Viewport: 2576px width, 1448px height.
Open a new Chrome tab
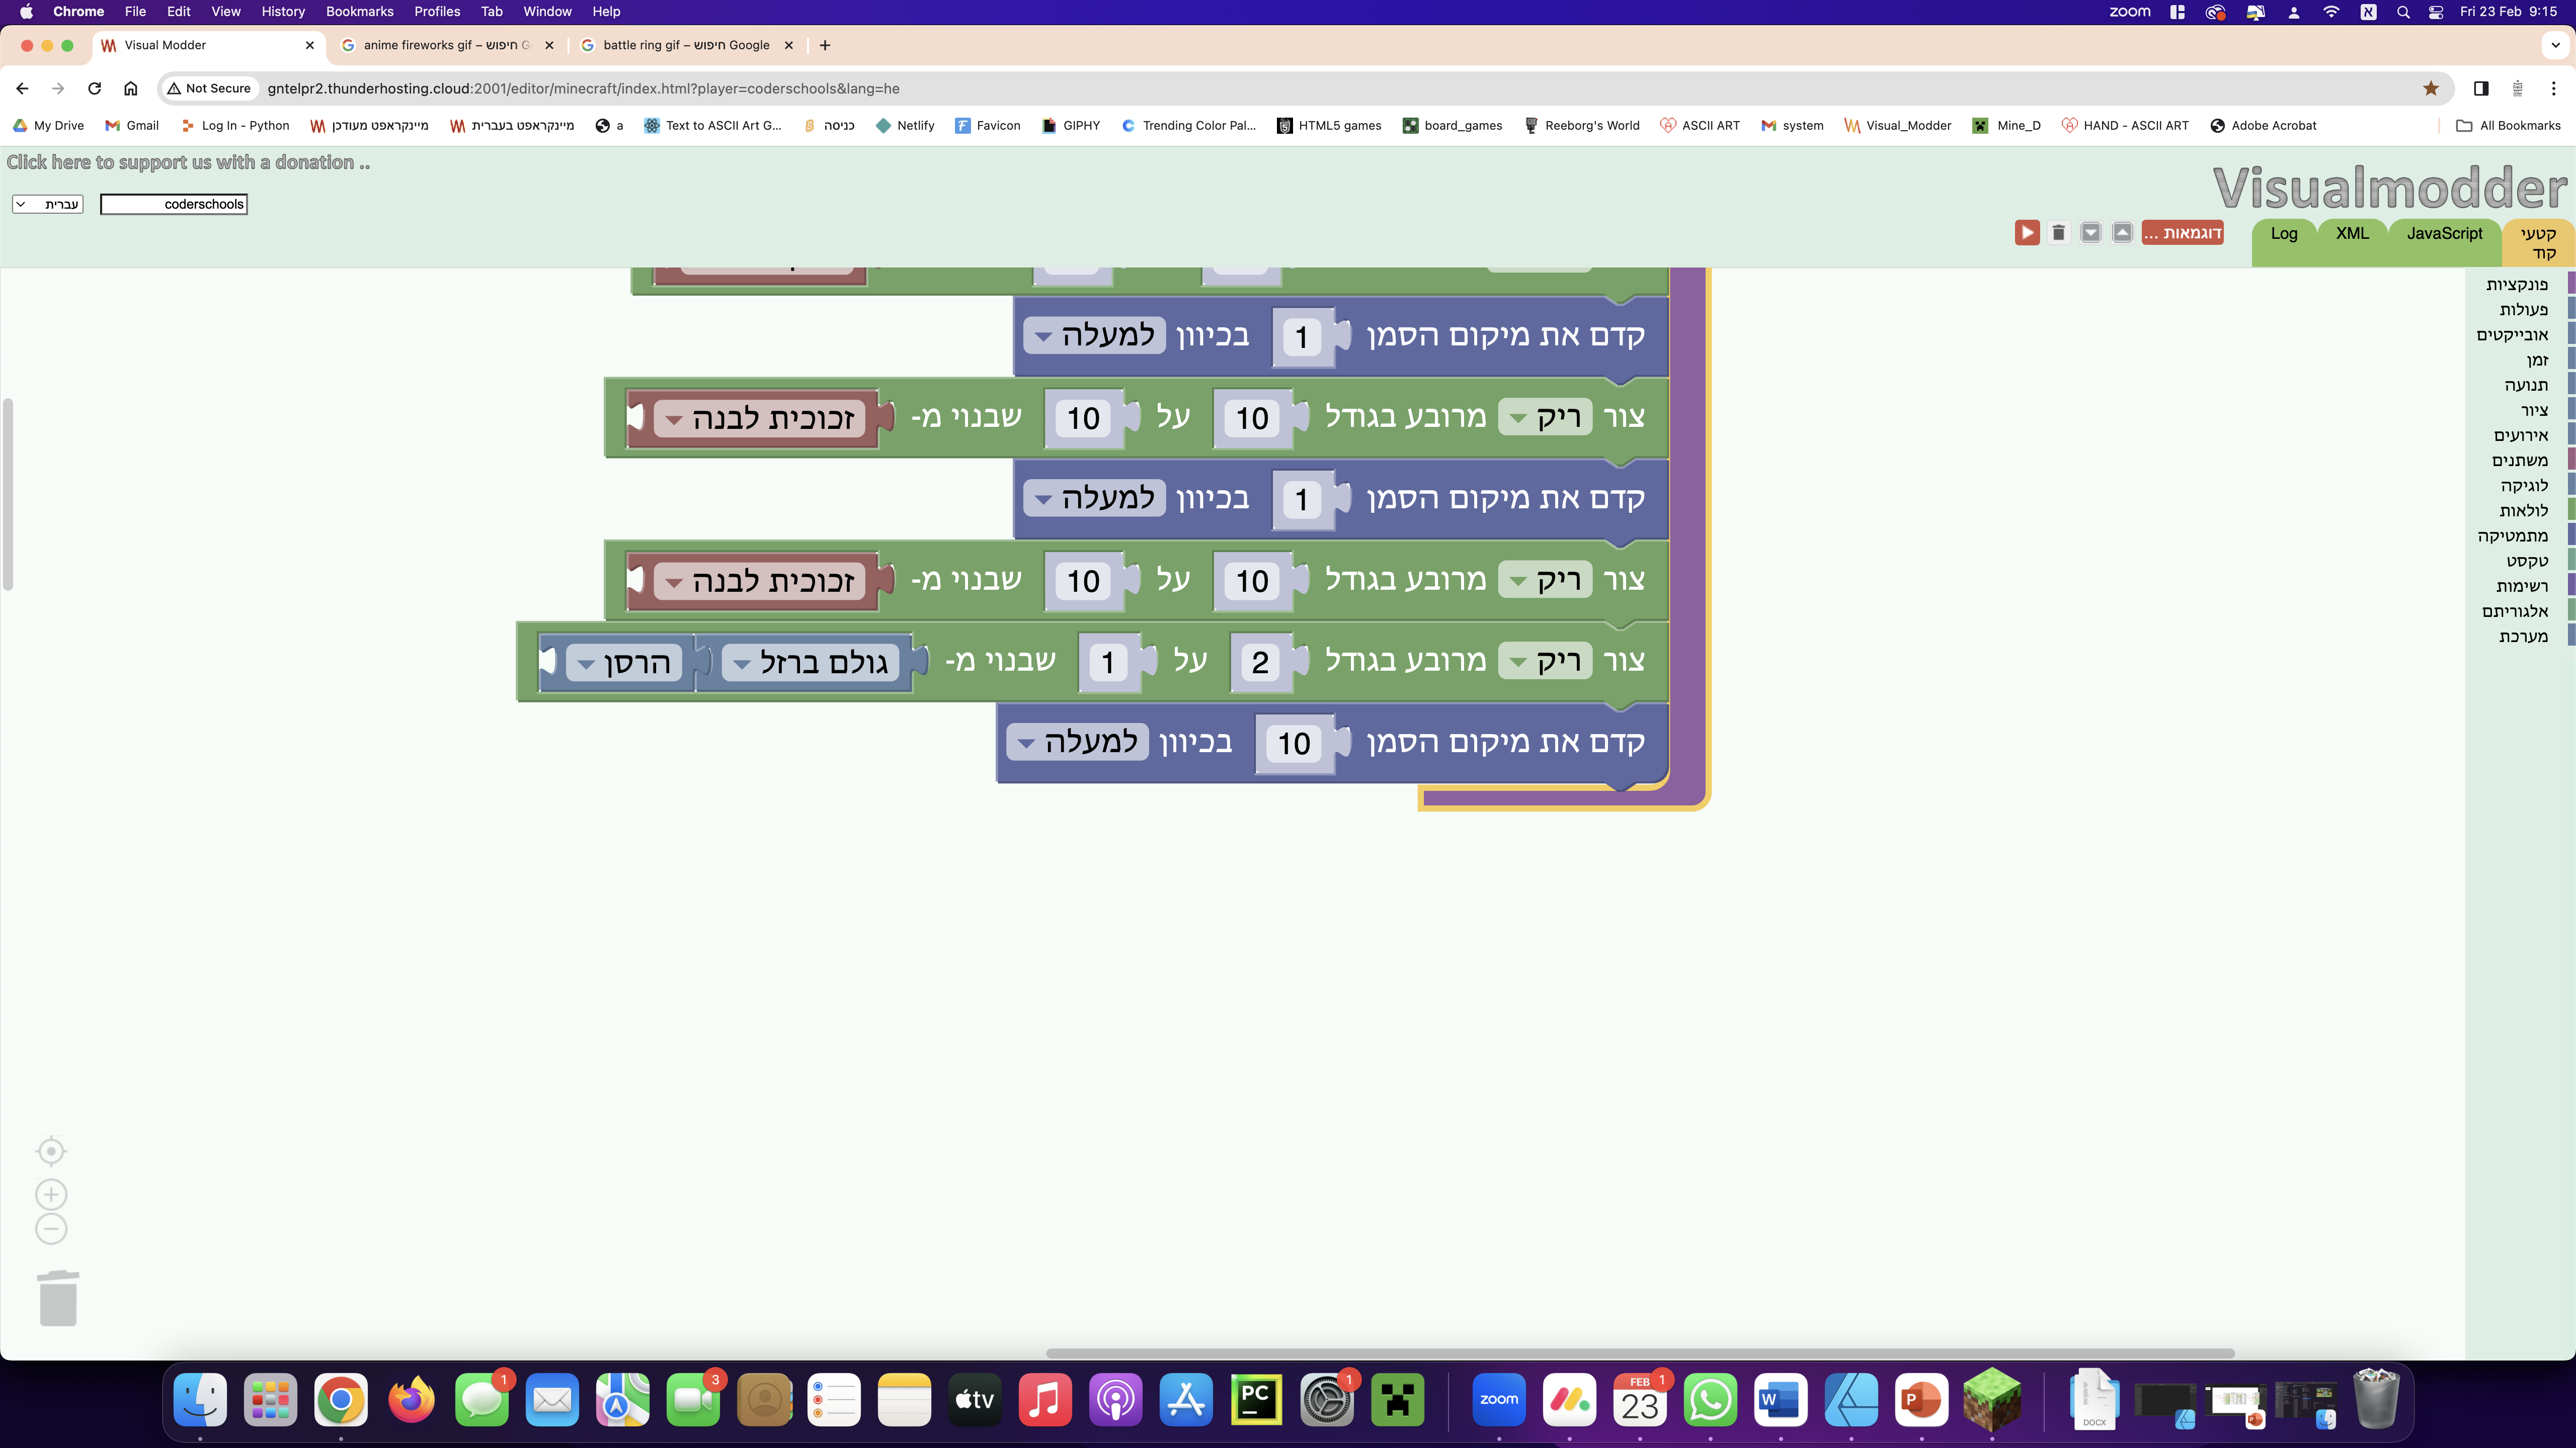[825, 45]
